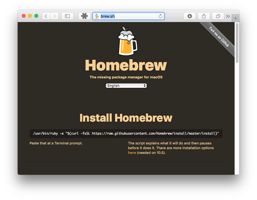Show the downloads list
Screen dimensions: 257x200
(x=190, y=16)
